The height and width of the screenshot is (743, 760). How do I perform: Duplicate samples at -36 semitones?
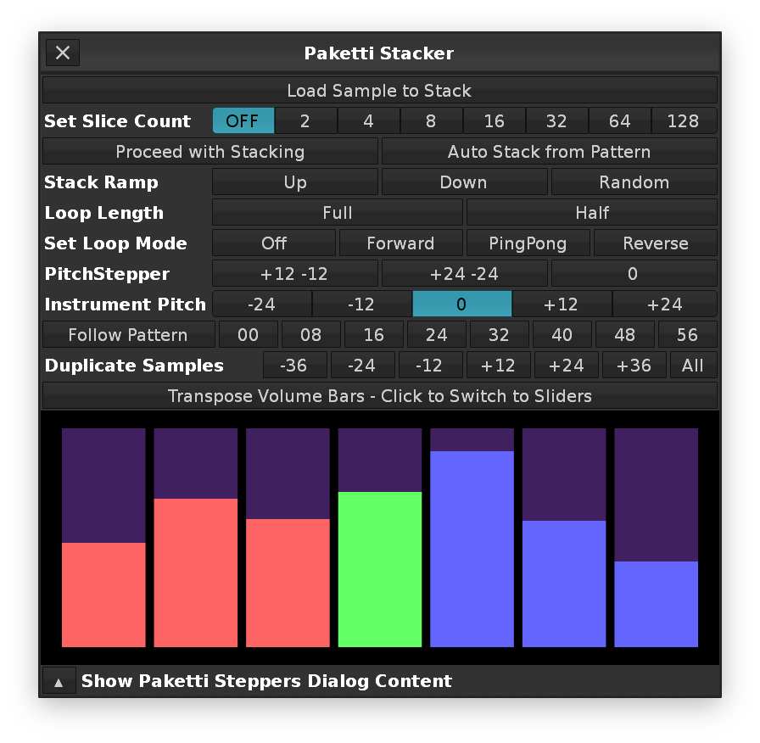(294, 366)
